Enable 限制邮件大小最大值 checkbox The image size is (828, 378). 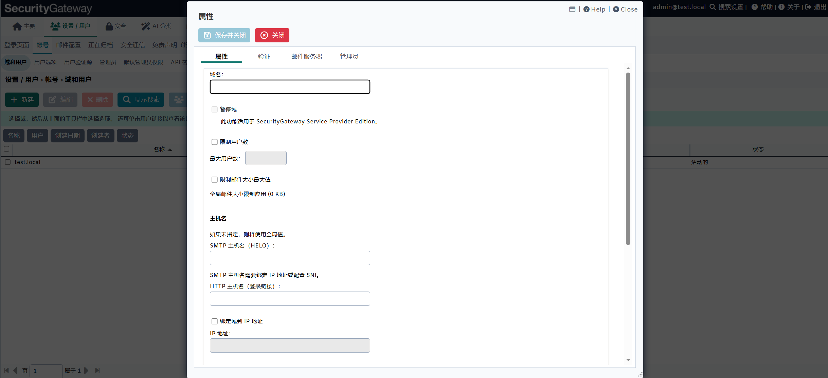[214, 179]
